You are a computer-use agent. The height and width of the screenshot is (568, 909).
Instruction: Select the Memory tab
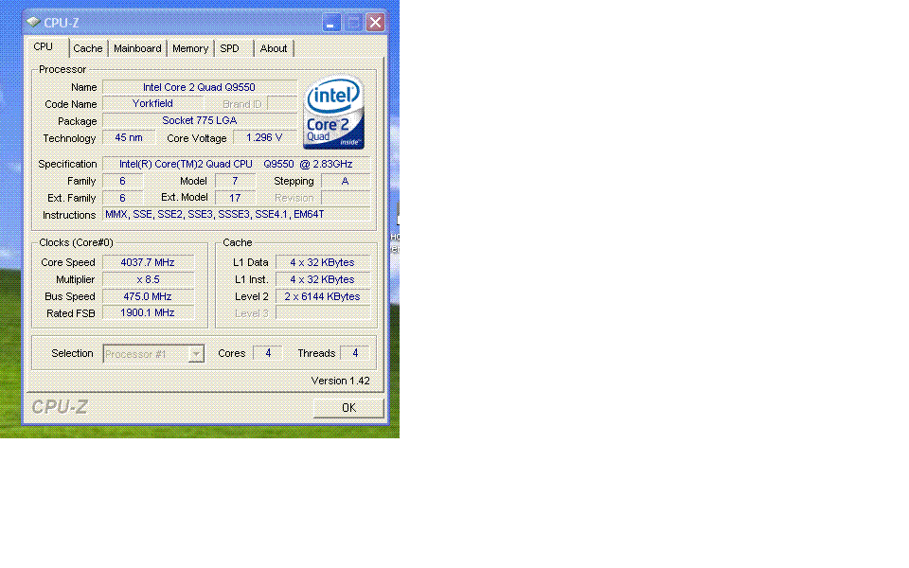tap(190, 48)
